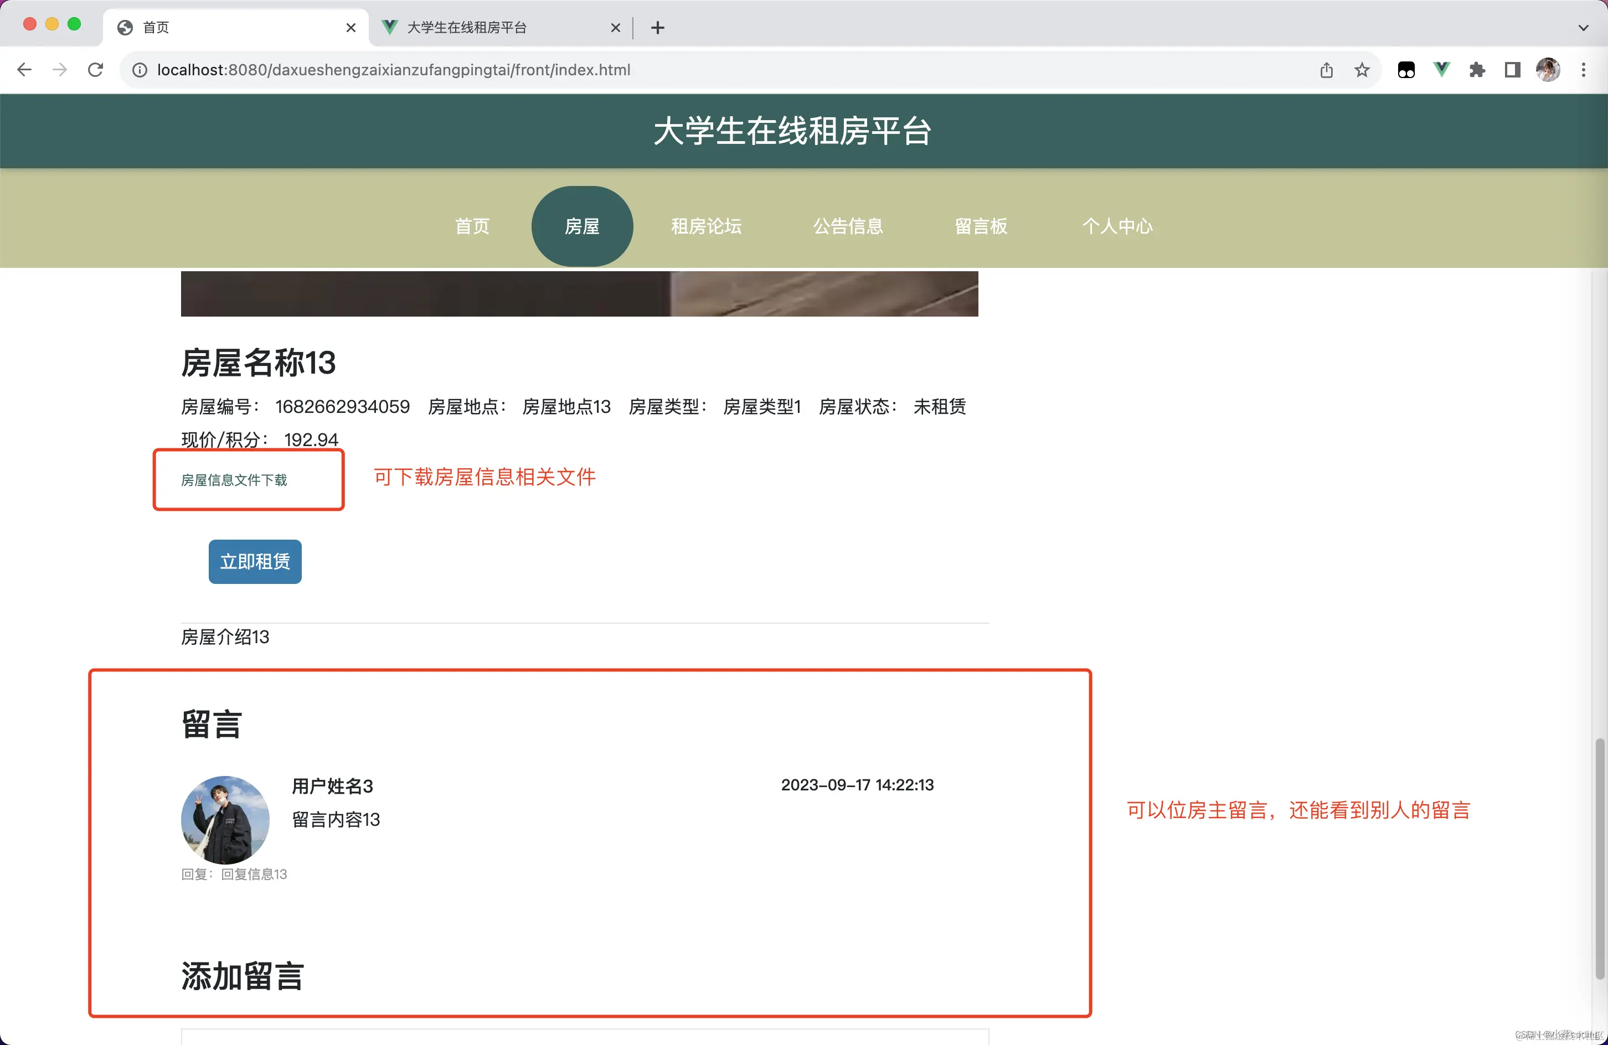
Task: Open a new browser tab
Action: [657, 28]
